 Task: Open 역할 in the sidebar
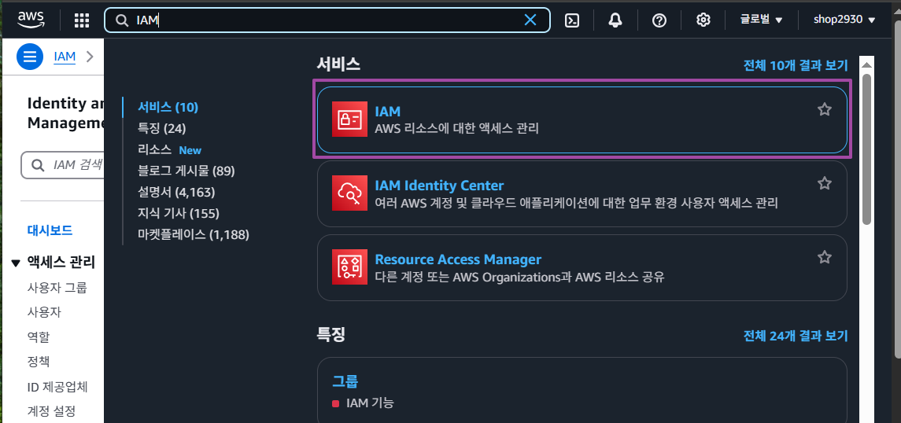39,337
